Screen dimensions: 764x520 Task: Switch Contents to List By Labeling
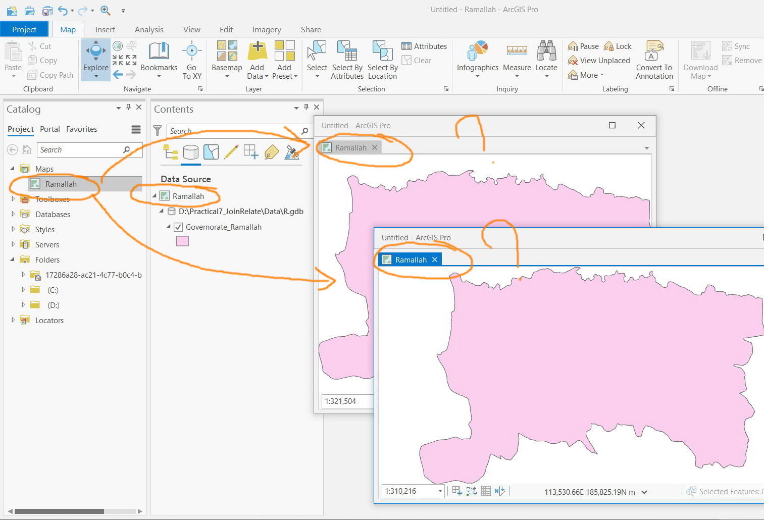click(272, 151)
